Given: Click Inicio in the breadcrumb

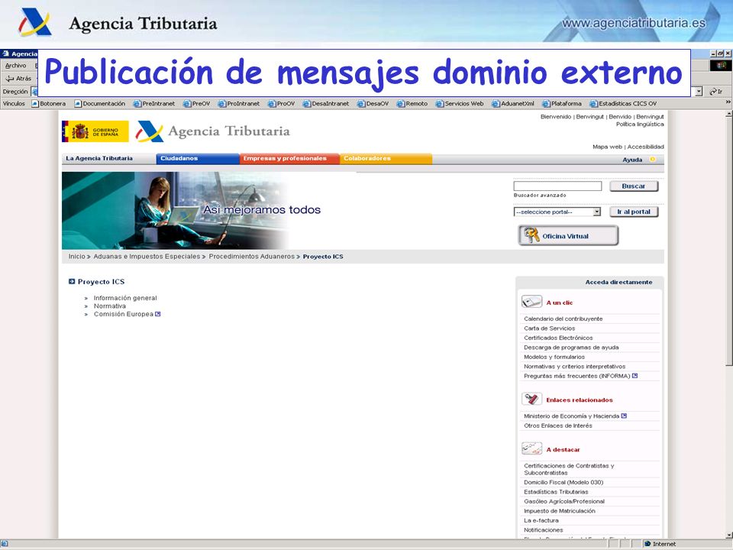Looking at the screenshot, I should [x=76, y=257].
